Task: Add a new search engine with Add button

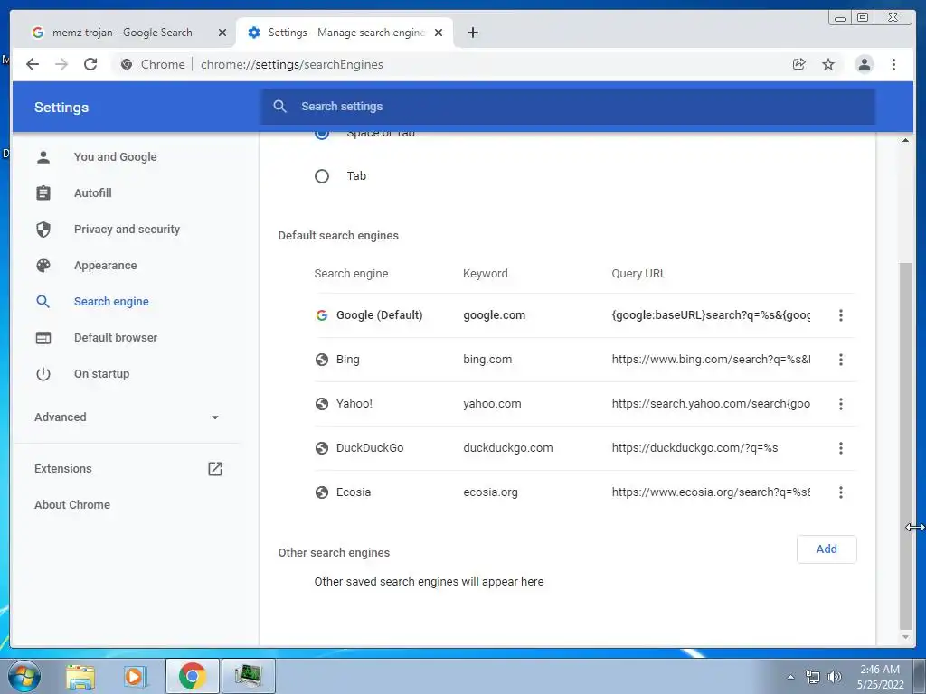Action: point(827,549)
